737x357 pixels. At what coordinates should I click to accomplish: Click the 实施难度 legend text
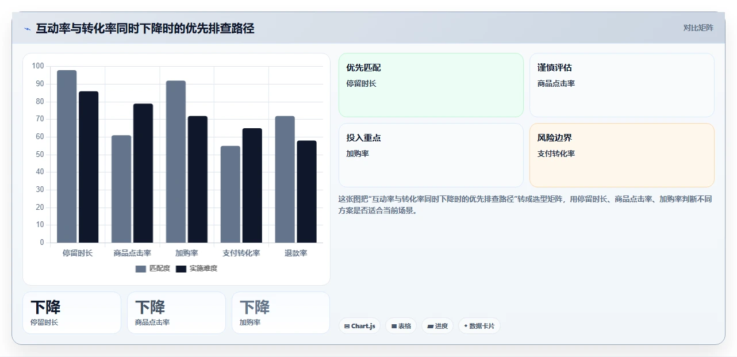[x=204, y=268]
